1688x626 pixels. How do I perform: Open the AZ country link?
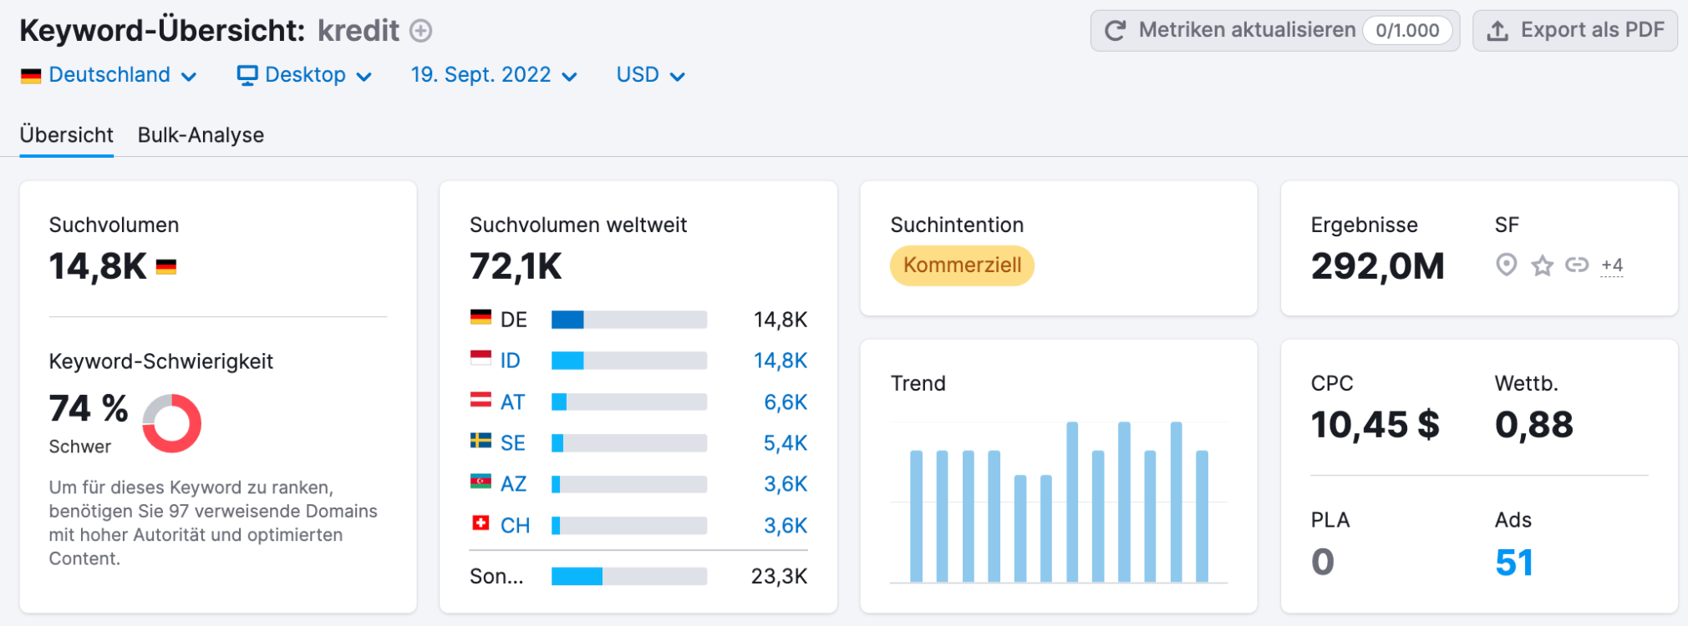tap(513, 484)
